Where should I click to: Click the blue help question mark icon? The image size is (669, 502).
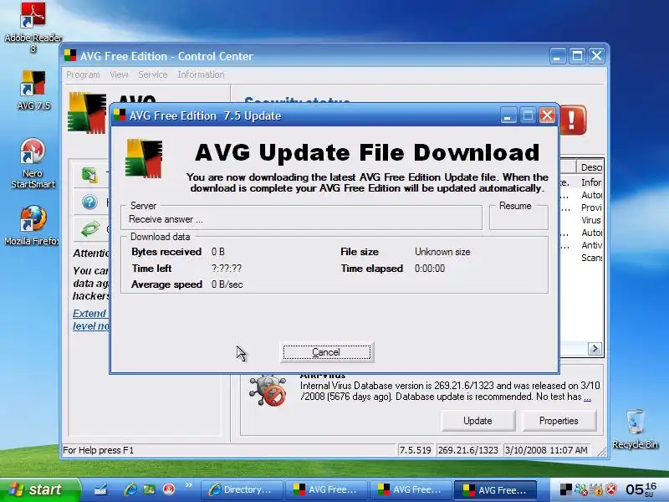89,202
